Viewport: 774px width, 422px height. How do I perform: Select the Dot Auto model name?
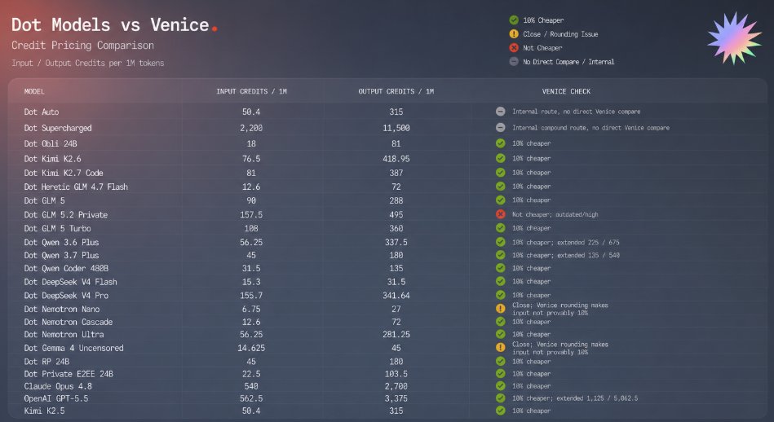point(42,112)
